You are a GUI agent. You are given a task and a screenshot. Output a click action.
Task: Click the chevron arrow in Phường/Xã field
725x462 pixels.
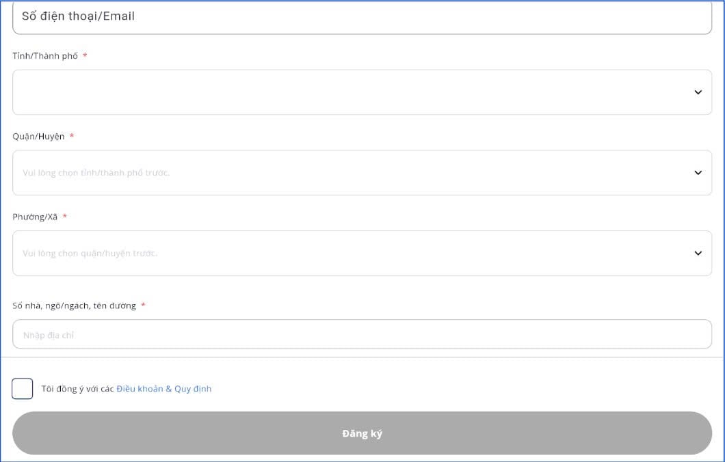(x=698, y=253)
